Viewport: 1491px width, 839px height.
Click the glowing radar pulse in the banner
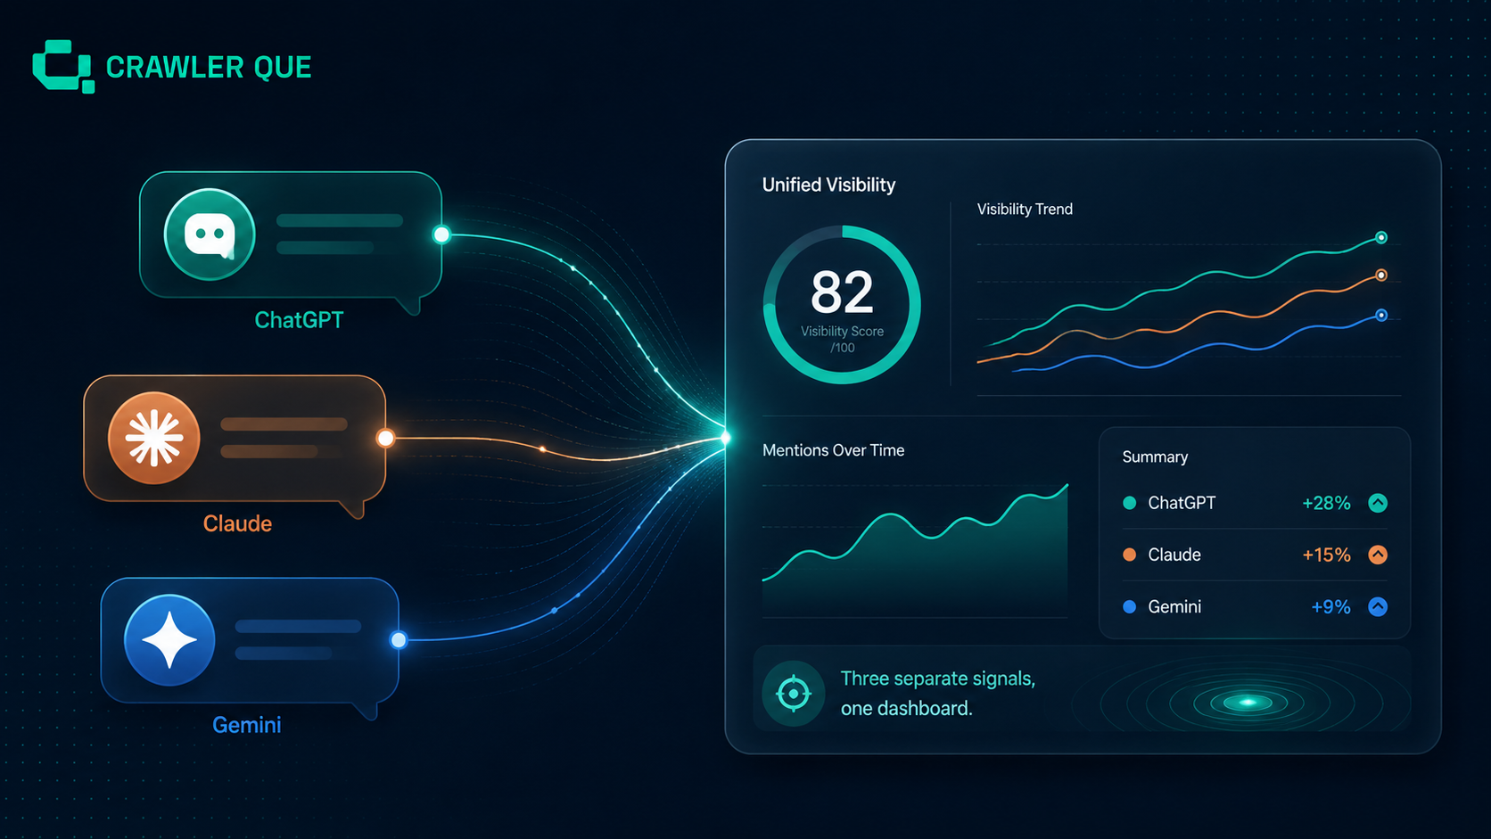[x=1248, y=703]
